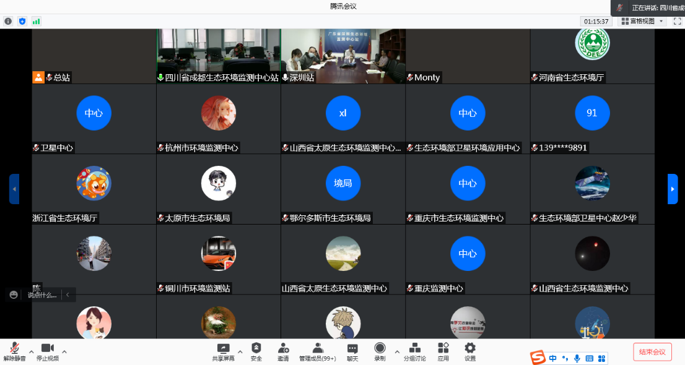Open the Sogou soft keyboard icon

click(590, 358)
